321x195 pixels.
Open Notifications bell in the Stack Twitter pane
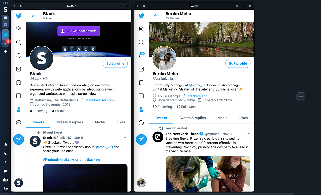click(x=19, y=56)
